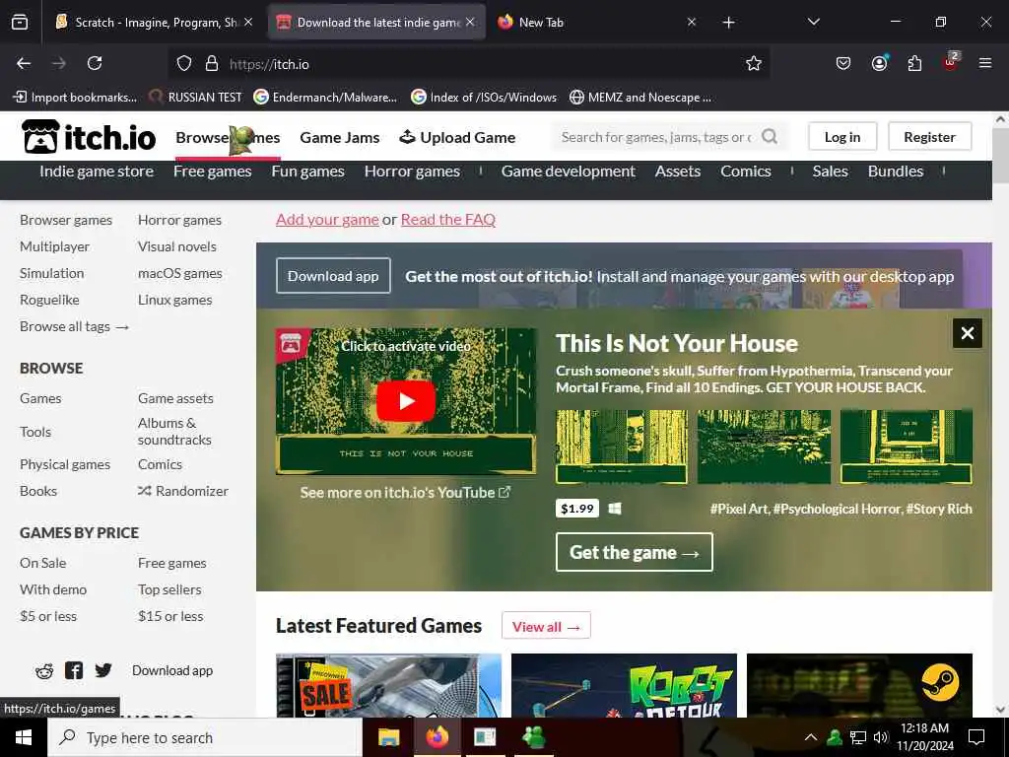Open the extensions puzzle icon
Viewport: 1009px width, 757px height.
(914, 64)
